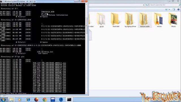Select the movie folder
The image size is (181, 102).
[x=159, y=20]
